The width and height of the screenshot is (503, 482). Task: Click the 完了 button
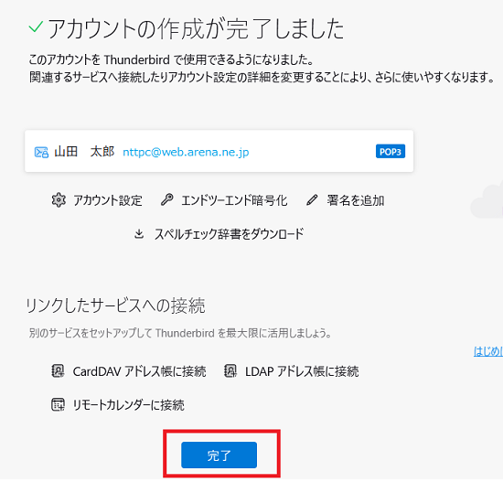click(x=219, y=455)
